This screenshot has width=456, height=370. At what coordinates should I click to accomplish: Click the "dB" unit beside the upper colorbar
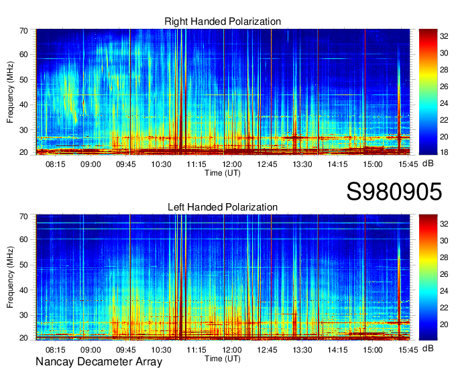(x=428, y=164)
